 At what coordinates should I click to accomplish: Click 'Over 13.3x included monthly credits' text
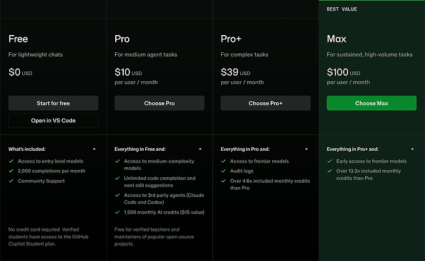[368, 175]
